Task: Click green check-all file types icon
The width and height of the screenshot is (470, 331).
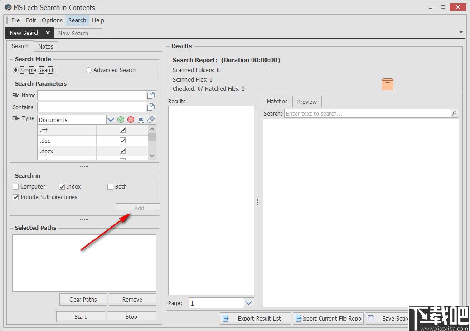Action: pyautogui.click(x=121, y=120)
